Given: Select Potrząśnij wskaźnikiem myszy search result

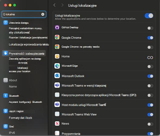Looking at the screenshot, I should click(x=26, y=30).
